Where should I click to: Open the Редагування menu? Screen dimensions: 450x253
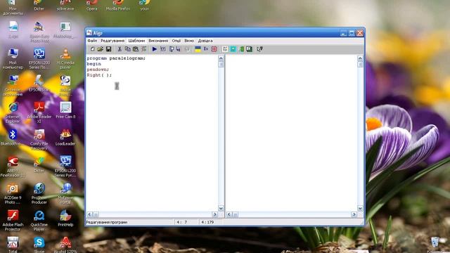coord(112,41)
